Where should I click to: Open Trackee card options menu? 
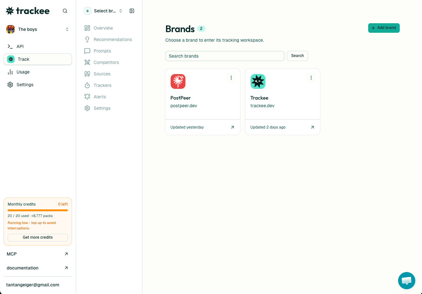[311, 78]
